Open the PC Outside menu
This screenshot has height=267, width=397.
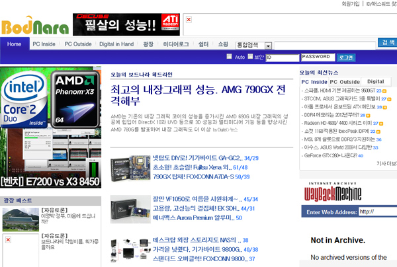tap(78, 44)
